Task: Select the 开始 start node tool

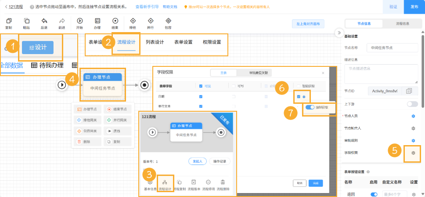Action: pos(80,21)
